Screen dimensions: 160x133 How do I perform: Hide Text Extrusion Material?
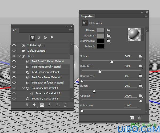(x=14, y=72)
